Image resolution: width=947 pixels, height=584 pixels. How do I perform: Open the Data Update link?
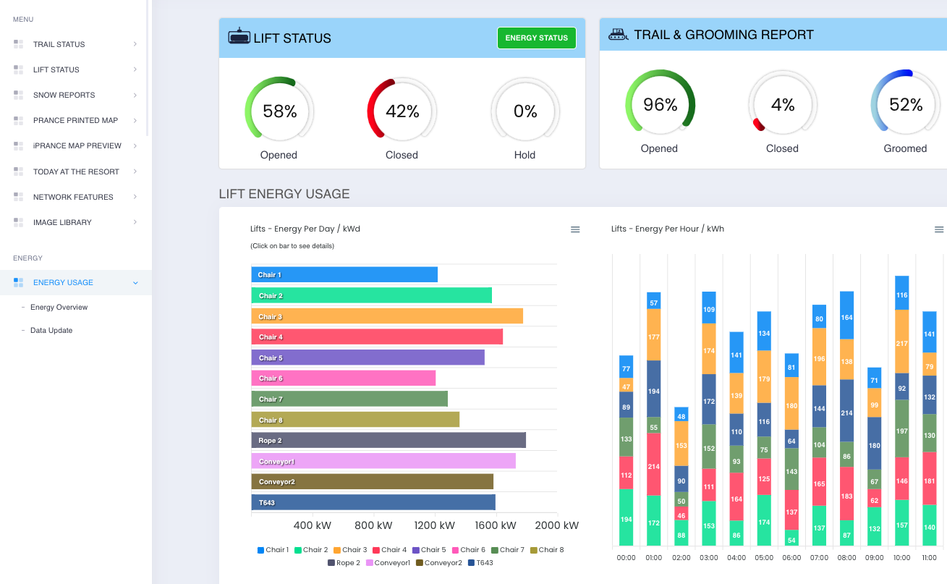click(x=51, y=330)
